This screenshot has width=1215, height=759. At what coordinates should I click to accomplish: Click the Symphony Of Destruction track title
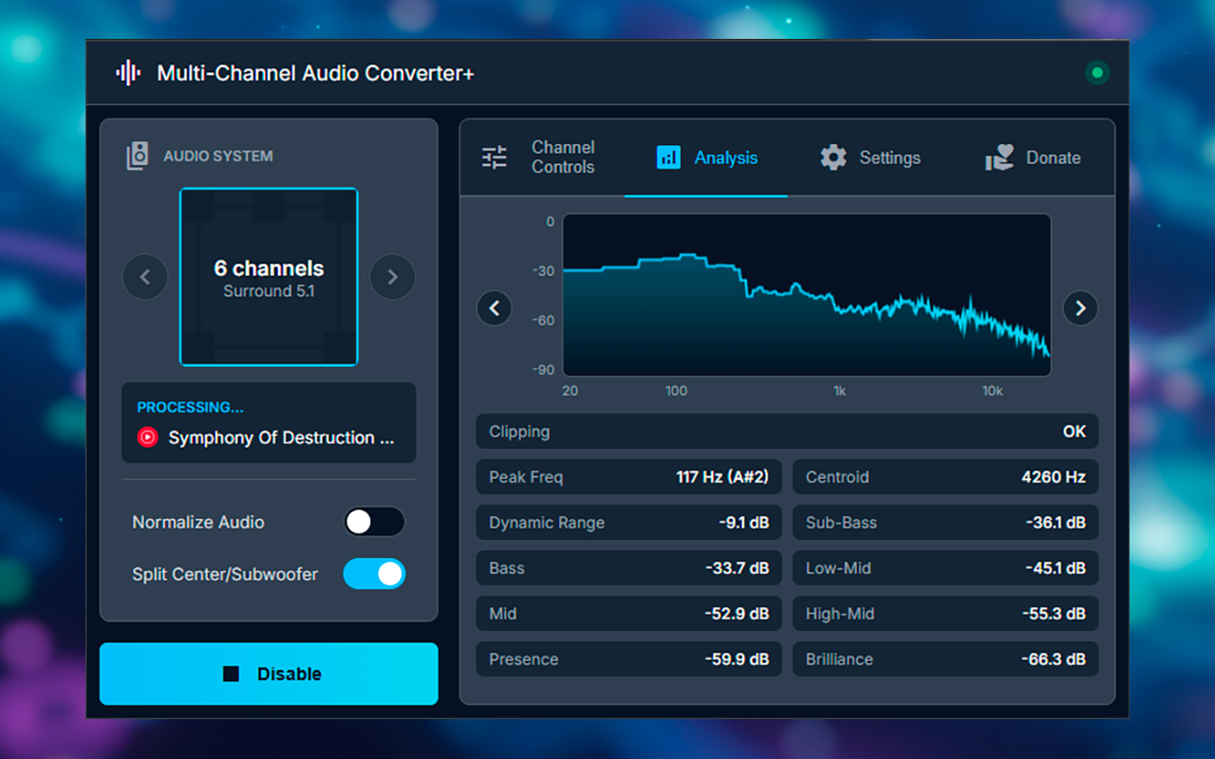click(x=281, y=437)
